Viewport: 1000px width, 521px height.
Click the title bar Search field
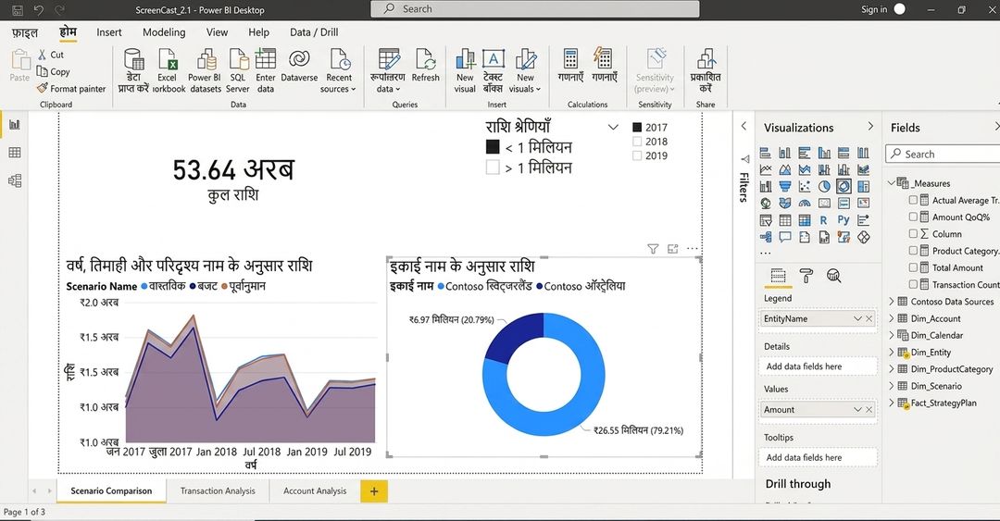534,9
